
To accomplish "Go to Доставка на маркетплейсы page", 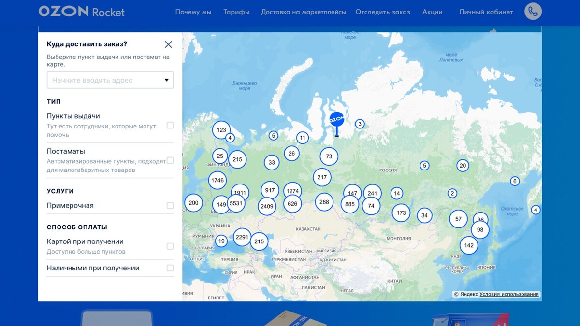I will [x=304, y=12].
